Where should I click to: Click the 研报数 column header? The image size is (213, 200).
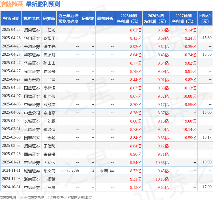pyautogui.click(x=88, y=19)
